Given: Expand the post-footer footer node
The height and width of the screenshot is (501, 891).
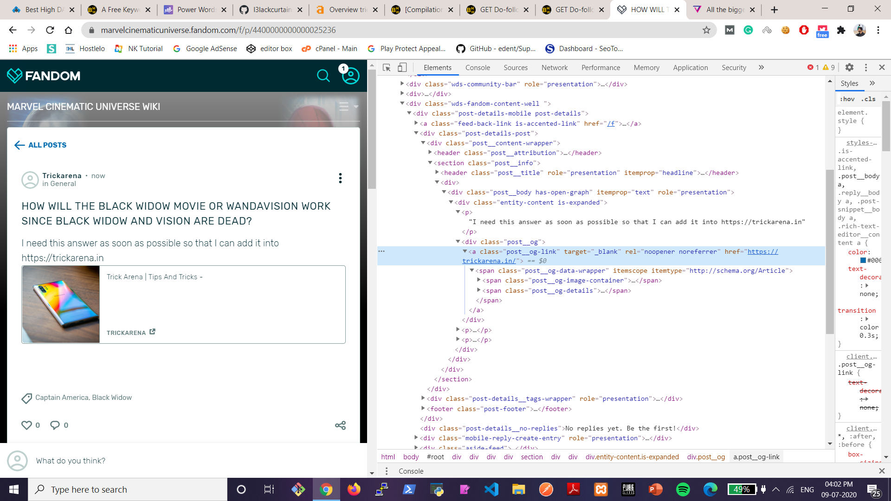Looking at the screenshot, I should [x=423, y=408].
